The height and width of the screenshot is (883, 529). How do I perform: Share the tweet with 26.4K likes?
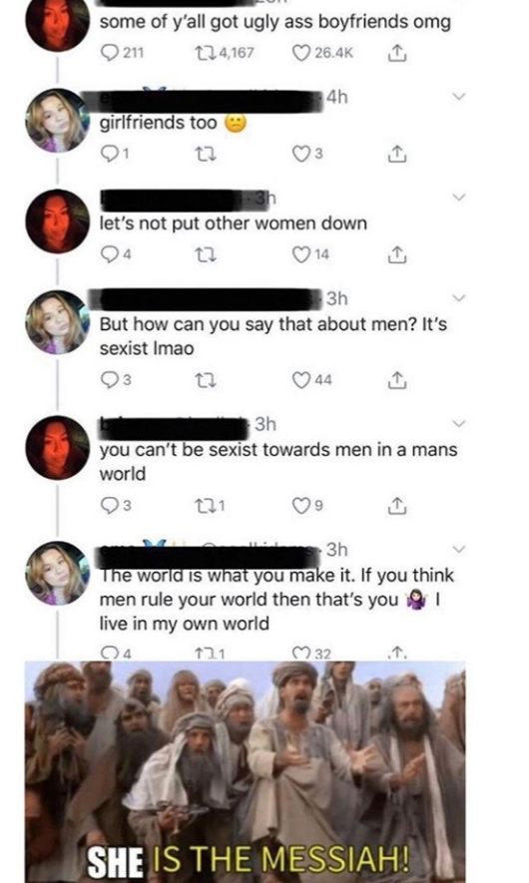[397, 53]
